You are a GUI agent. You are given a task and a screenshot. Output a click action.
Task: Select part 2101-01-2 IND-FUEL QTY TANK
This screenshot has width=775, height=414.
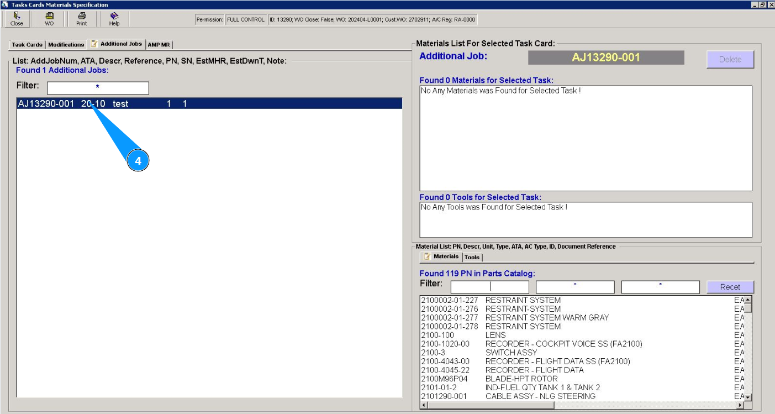click(x=582, y=387)
